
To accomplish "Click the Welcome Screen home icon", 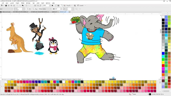I will [x=1, y=12].
